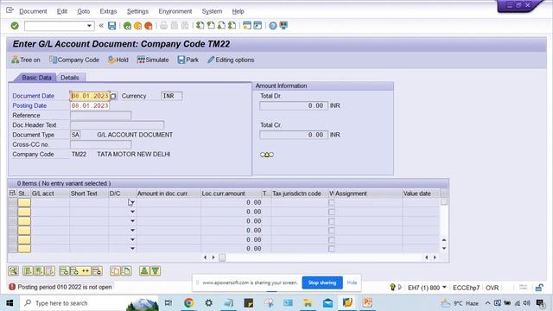This screenshot has width=553, height=311.
Task: Select the Basic Data tab
Action: [36, 78]
